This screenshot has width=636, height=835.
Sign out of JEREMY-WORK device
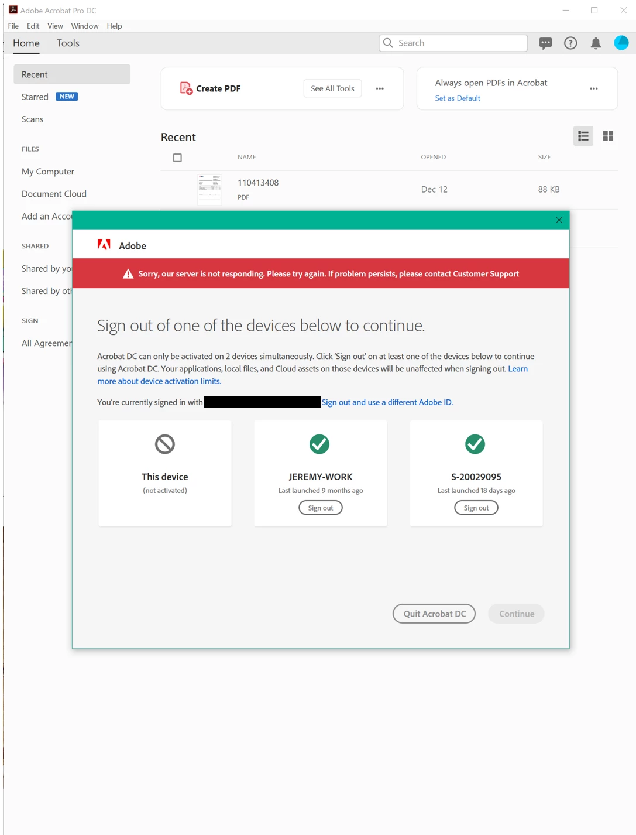tap(321, 508)
